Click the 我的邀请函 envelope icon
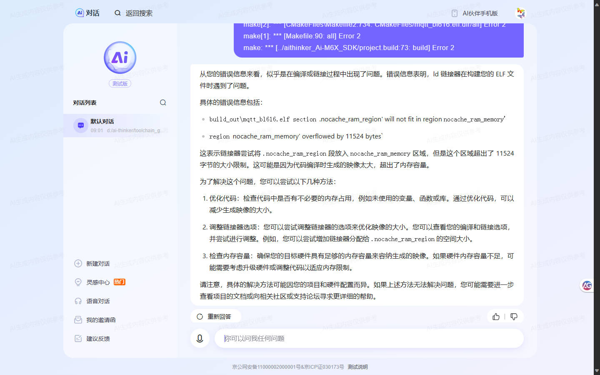 [78, 320]
